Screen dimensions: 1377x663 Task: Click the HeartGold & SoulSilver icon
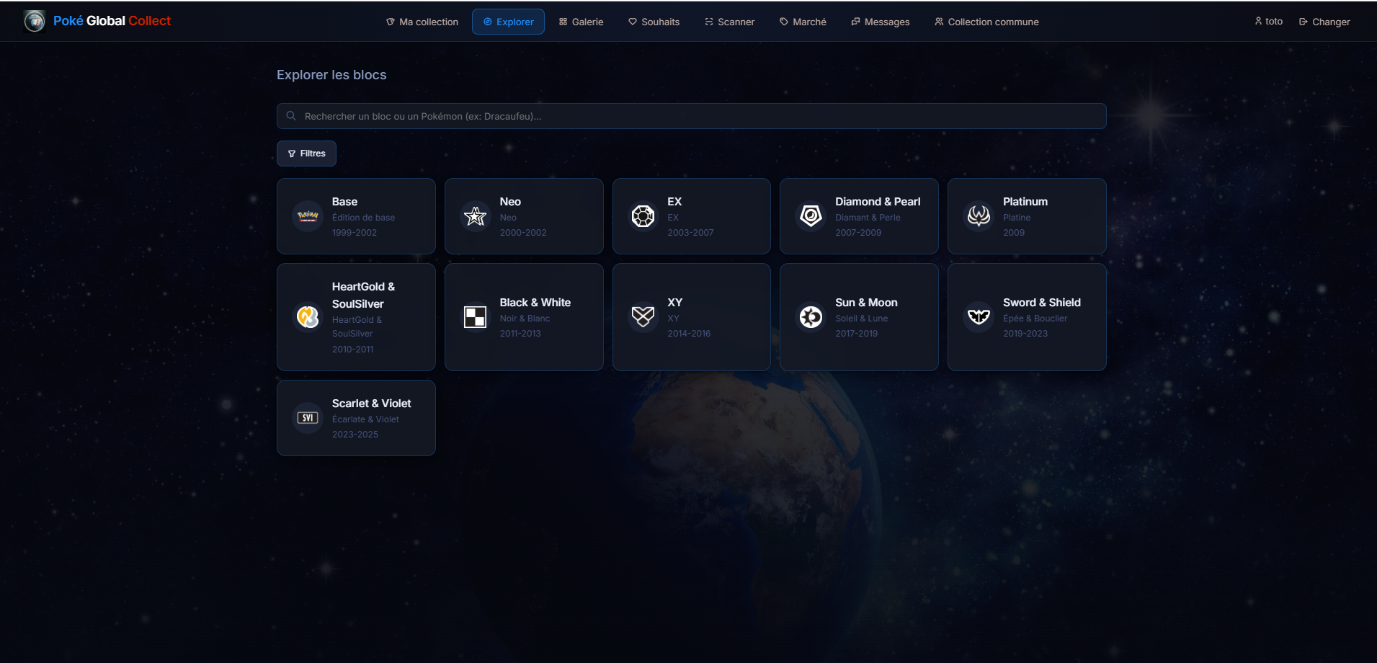click(x=308, y=317)
